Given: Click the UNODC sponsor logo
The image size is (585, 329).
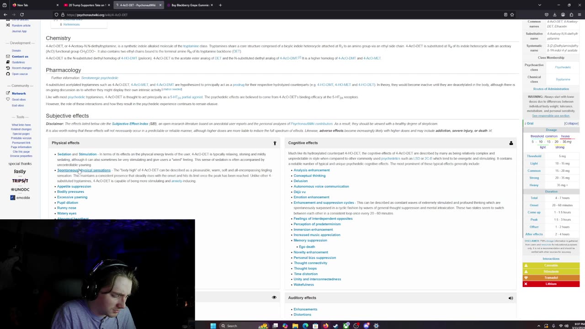Looking at the screenshot, I should point(20,189).
